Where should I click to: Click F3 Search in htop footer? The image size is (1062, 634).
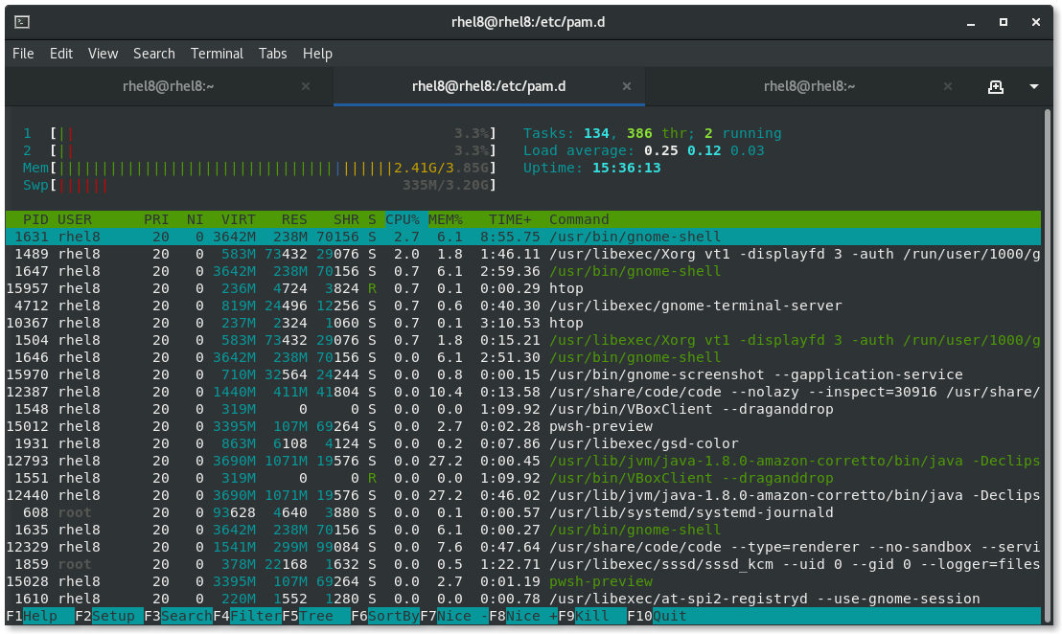[178, 616]
